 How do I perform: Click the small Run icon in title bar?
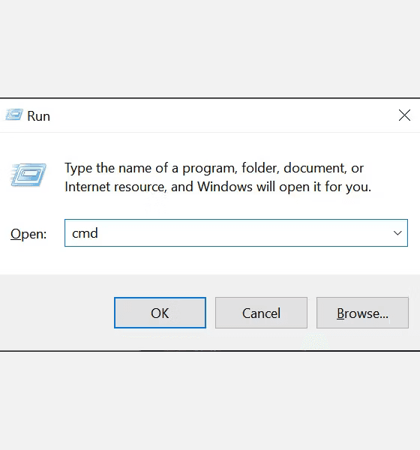[14, 115]
